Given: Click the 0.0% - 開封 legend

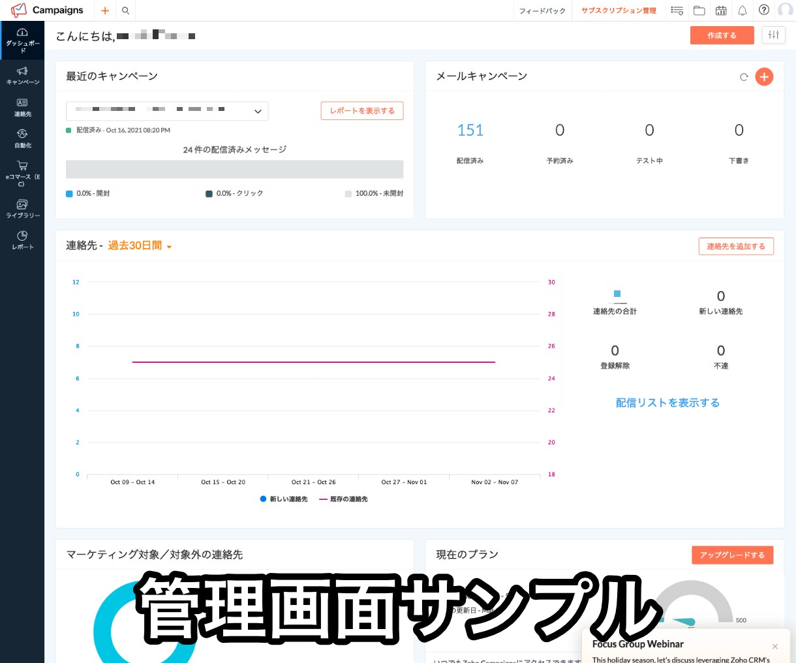Looking at the screenshot, I should 88,194.
